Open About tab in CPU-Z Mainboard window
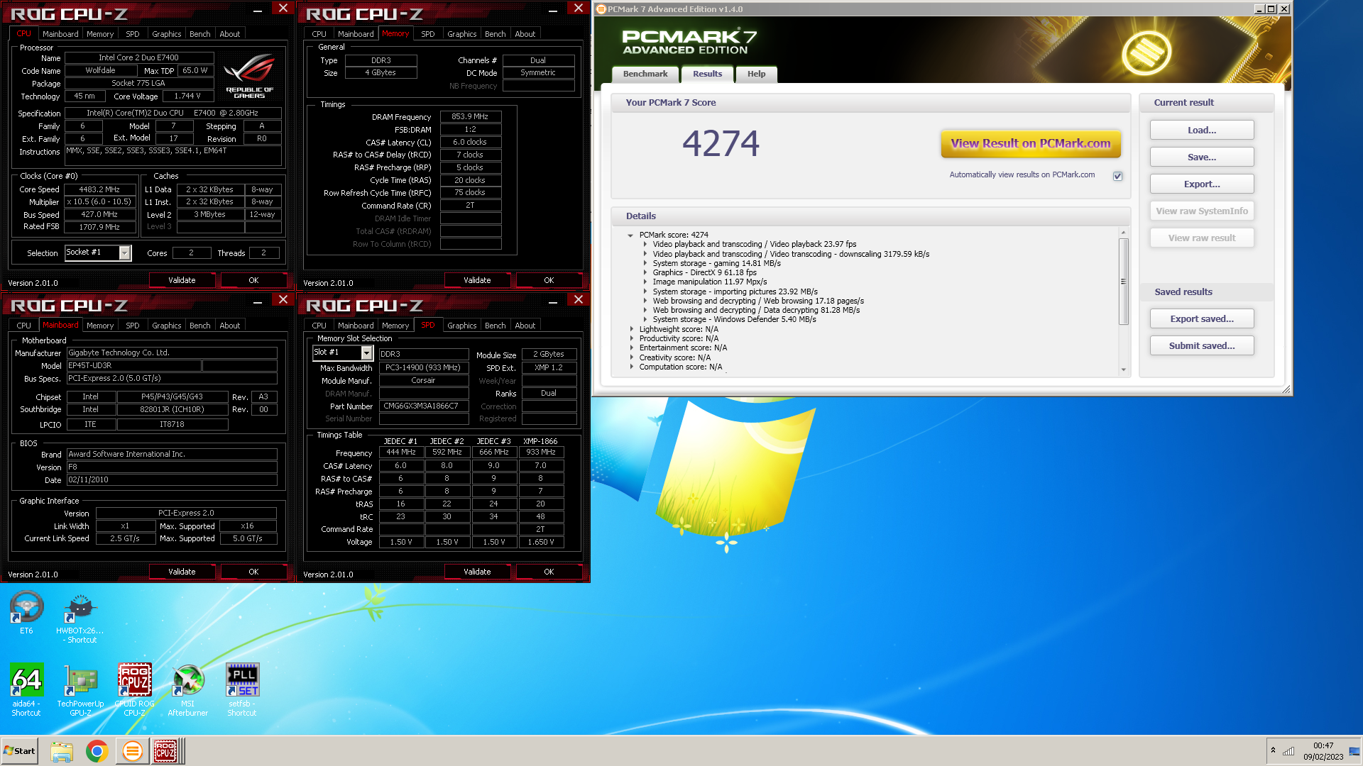Viewport: 1363px width, 766px height. coord(229,326)
